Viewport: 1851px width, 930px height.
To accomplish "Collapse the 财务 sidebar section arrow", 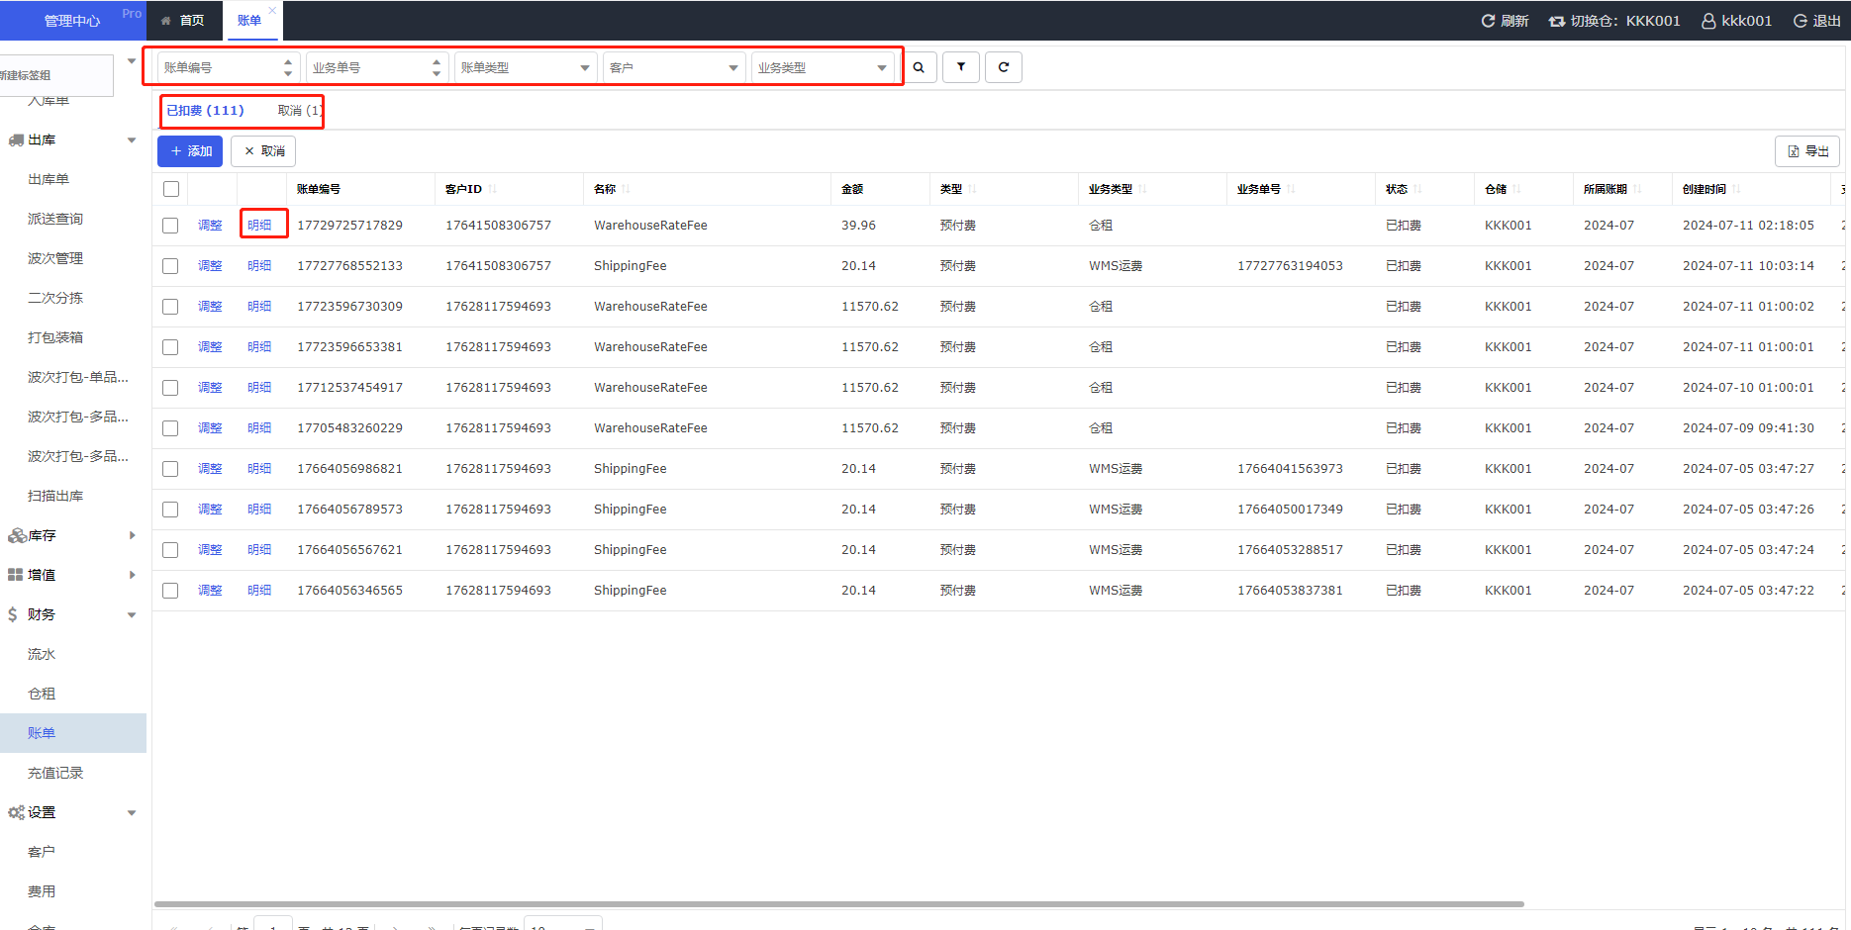I will [x=132, y=614].
